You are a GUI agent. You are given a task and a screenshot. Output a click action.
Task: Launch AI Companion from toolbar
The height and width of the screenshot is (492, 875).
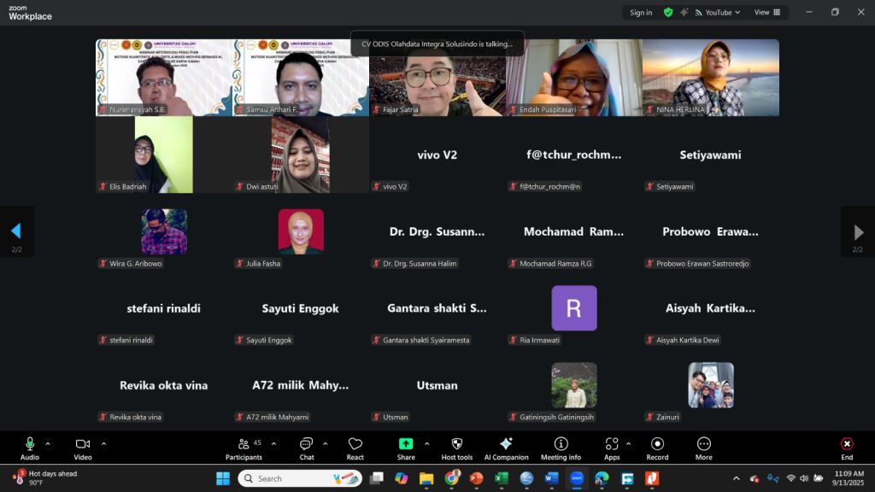(x=506, y=448)
